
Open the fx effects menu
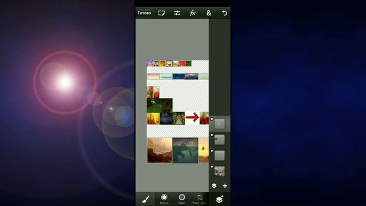click(193, 13)
